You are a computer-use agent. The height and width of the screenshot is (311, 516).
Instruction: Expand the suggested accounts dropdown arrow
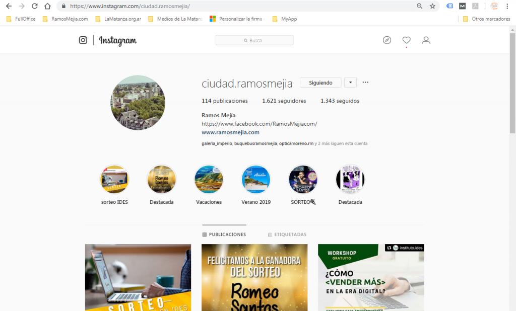[x=351, y=83]
